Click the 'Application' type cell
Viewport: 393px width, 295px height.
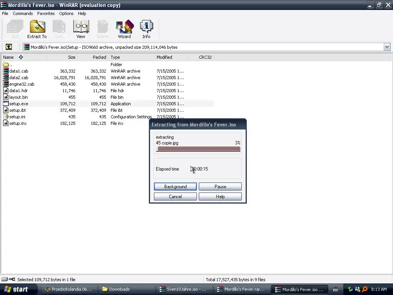[121, 104]
